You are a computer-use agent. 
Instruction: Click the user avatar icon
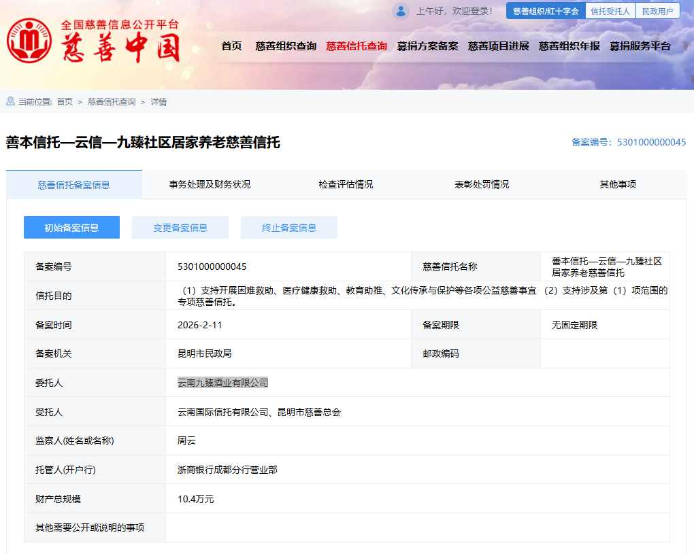(401, 11)
